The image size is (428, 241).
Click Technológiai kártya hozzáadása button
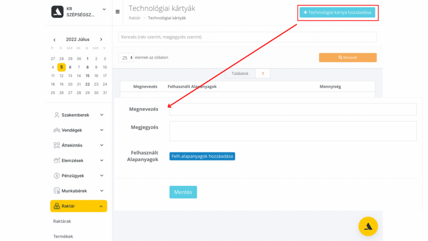(337, 12)
